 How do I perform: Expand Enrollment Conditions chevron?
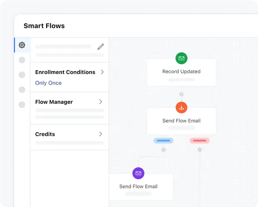click(102, 72)
